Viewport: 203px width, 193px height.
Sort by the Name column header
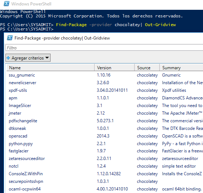pyautogui.click(x=51, y=67)
